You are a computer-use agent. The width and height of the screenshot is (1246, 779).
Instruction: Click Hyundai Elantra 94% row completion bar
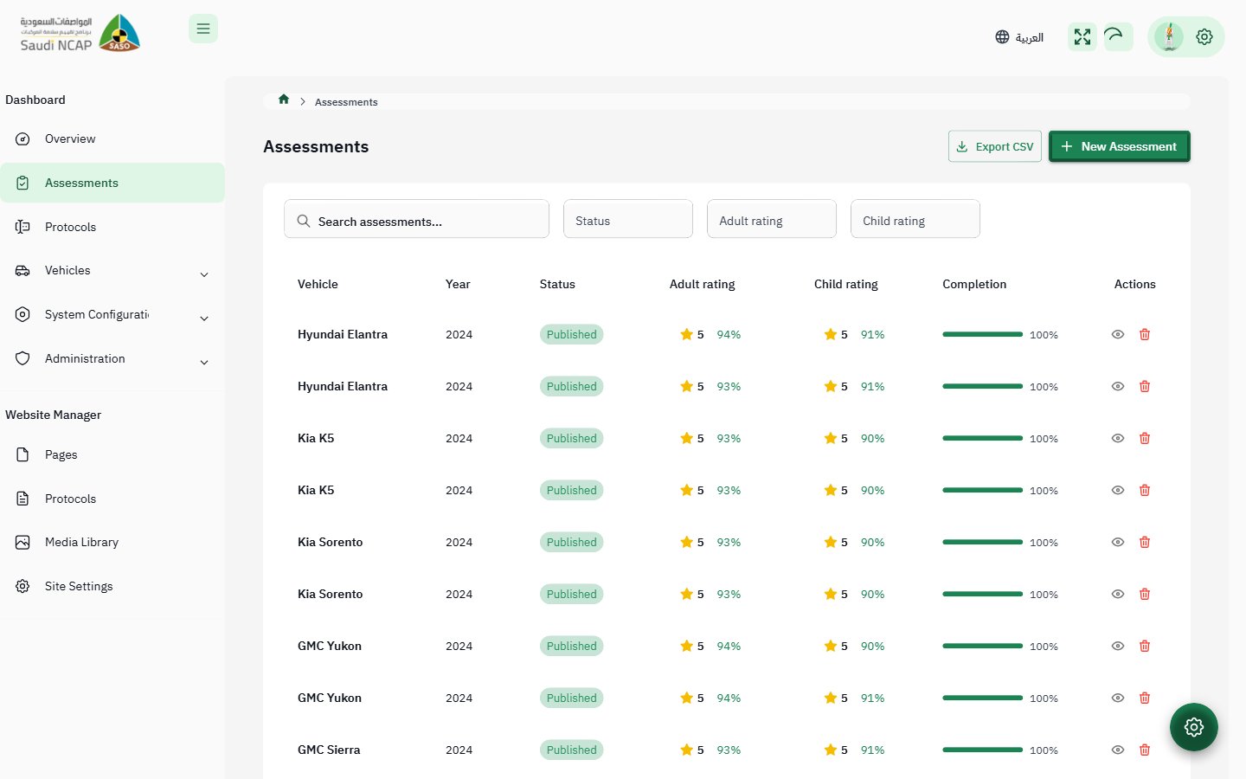982,334
